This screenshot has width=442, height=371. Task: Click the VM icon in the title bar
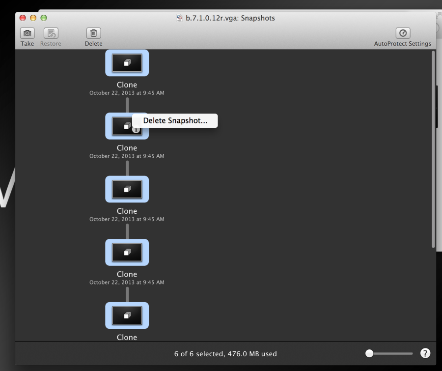pos(180,18)
